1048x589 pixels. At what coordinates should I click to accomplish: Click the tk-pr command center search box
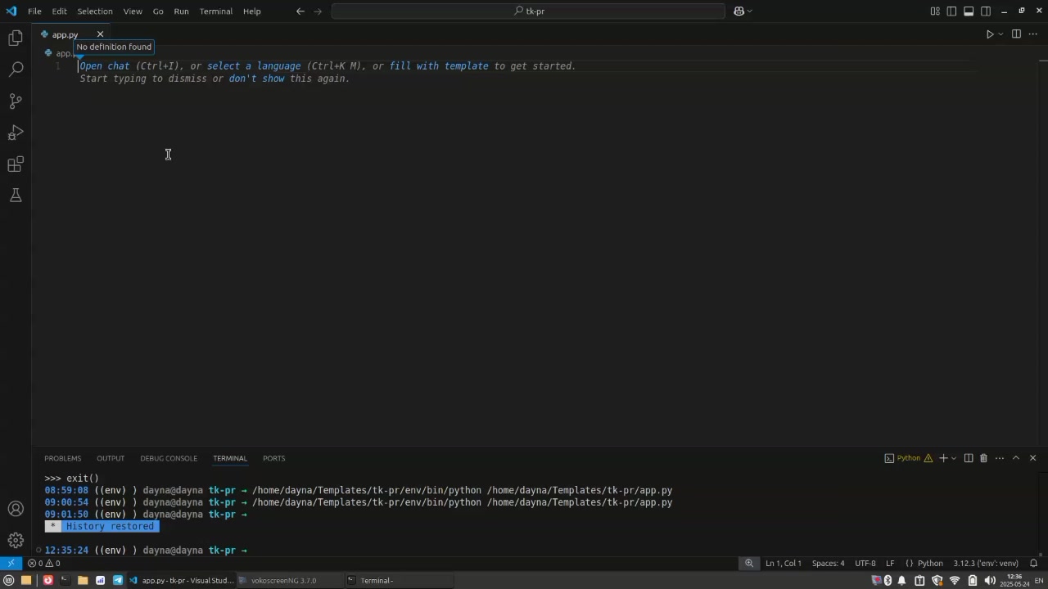[528, 11]
